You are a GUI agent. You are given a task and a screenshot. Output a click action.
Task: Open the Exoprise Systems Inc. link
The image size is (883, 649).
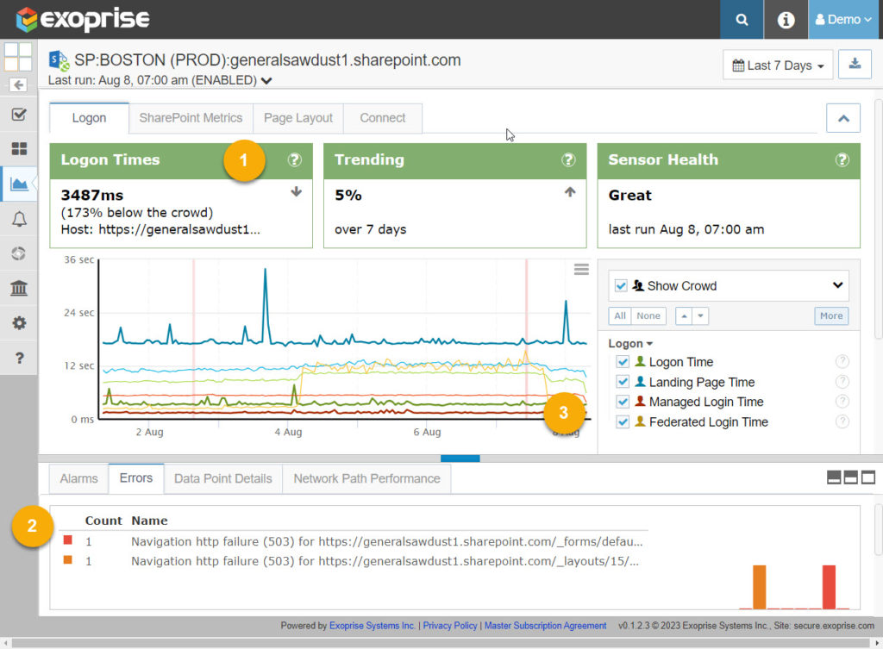(x=373, y=626)
